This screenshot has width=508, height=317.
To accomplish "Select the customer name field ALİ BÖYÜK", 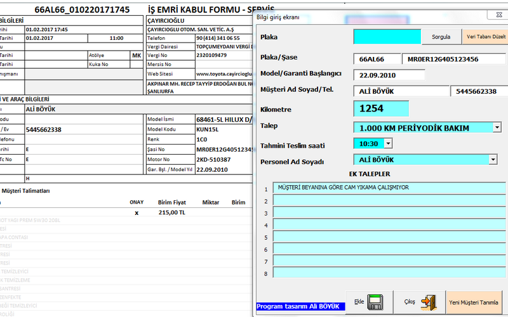I will point(399,91).
